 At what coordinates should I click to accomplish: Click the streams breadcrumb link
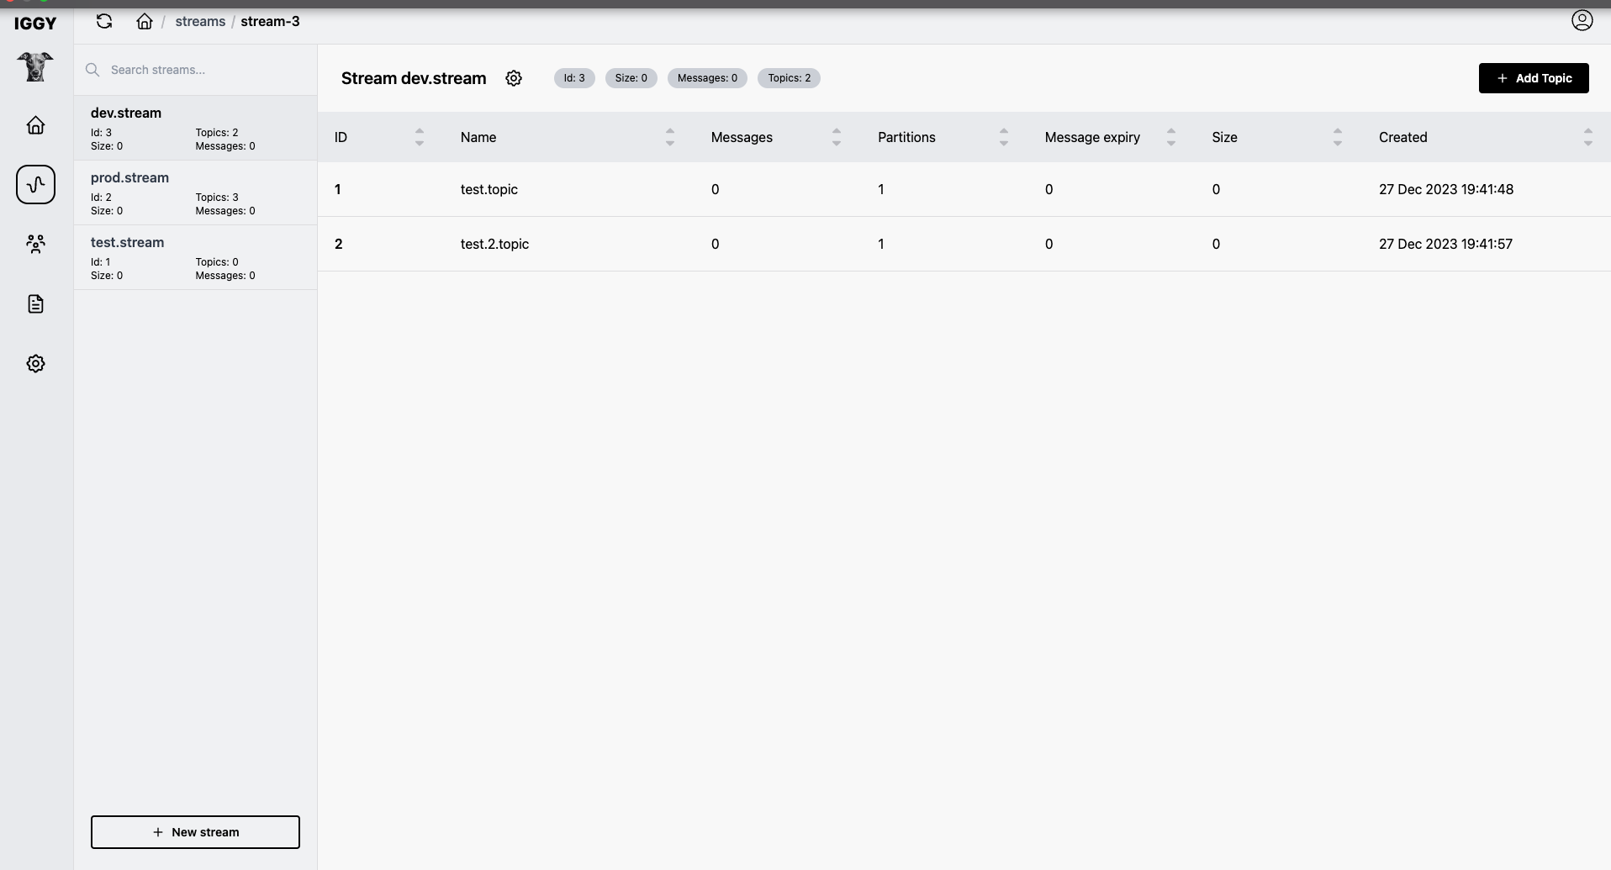pos(200,21)
